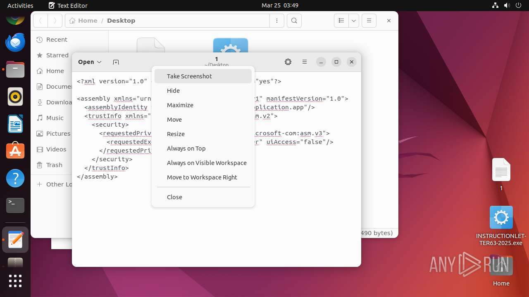Viewport: 529px width, 297px height.
Task: Close the Files window
Action: click(x=388, y=21)
